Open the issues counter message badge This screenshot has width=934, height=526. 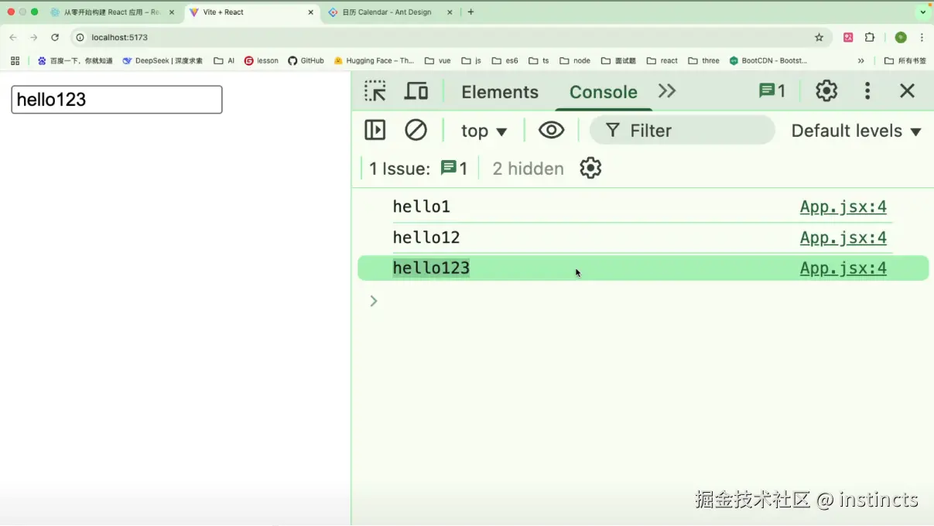pos(772,91)
